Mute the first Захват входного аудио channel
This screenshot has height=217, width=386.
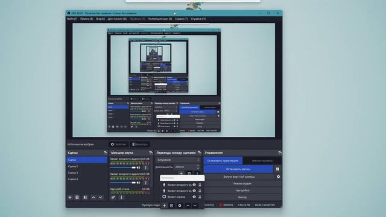click(138, 168)
